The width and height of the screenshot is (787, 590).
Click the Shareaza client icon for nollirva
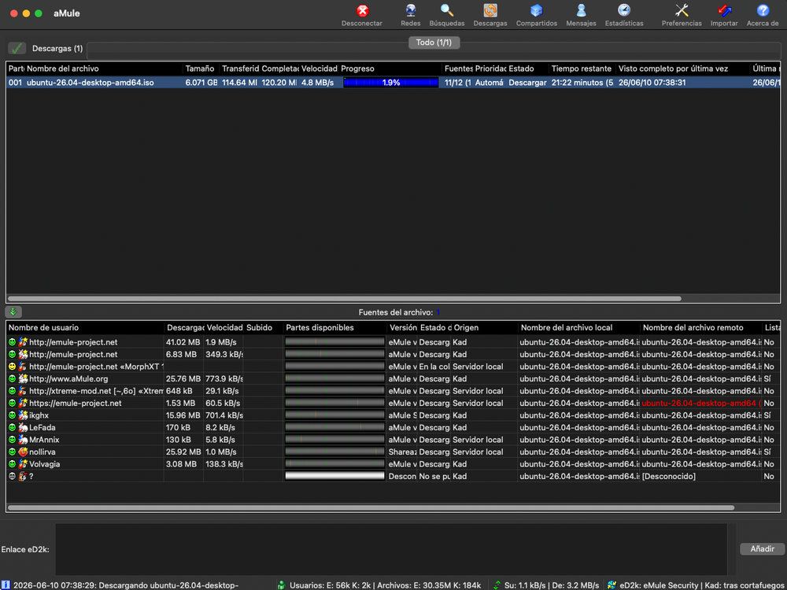[x=23, y=452]
